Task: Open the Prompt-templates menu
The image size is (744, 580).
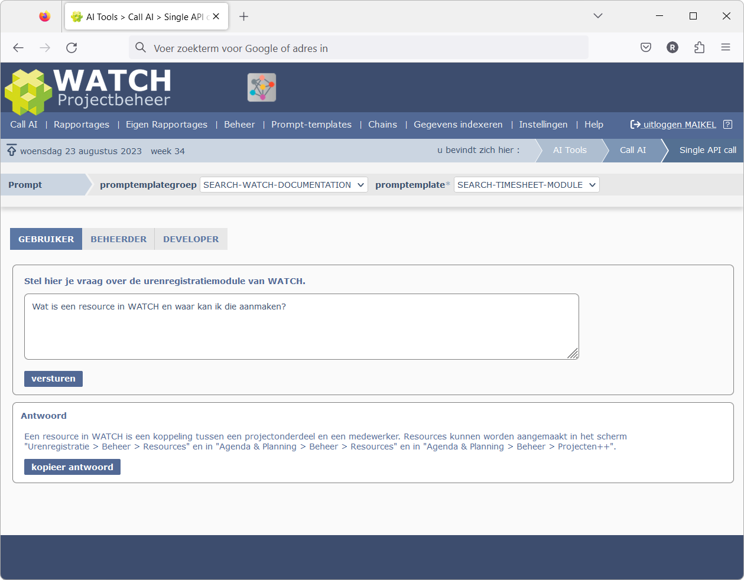Action: tap(311, 125)
